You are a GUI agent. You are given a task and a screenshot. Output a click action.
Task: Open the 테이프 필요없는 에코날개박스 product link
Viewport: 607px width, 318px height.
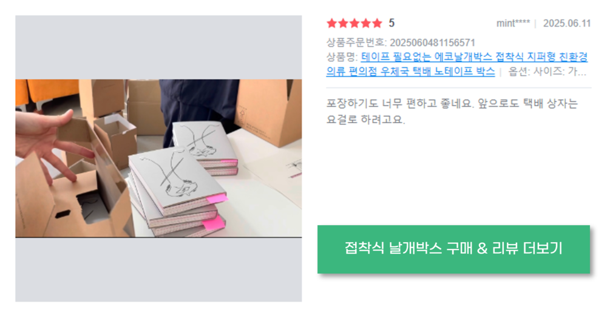[474, 57]
